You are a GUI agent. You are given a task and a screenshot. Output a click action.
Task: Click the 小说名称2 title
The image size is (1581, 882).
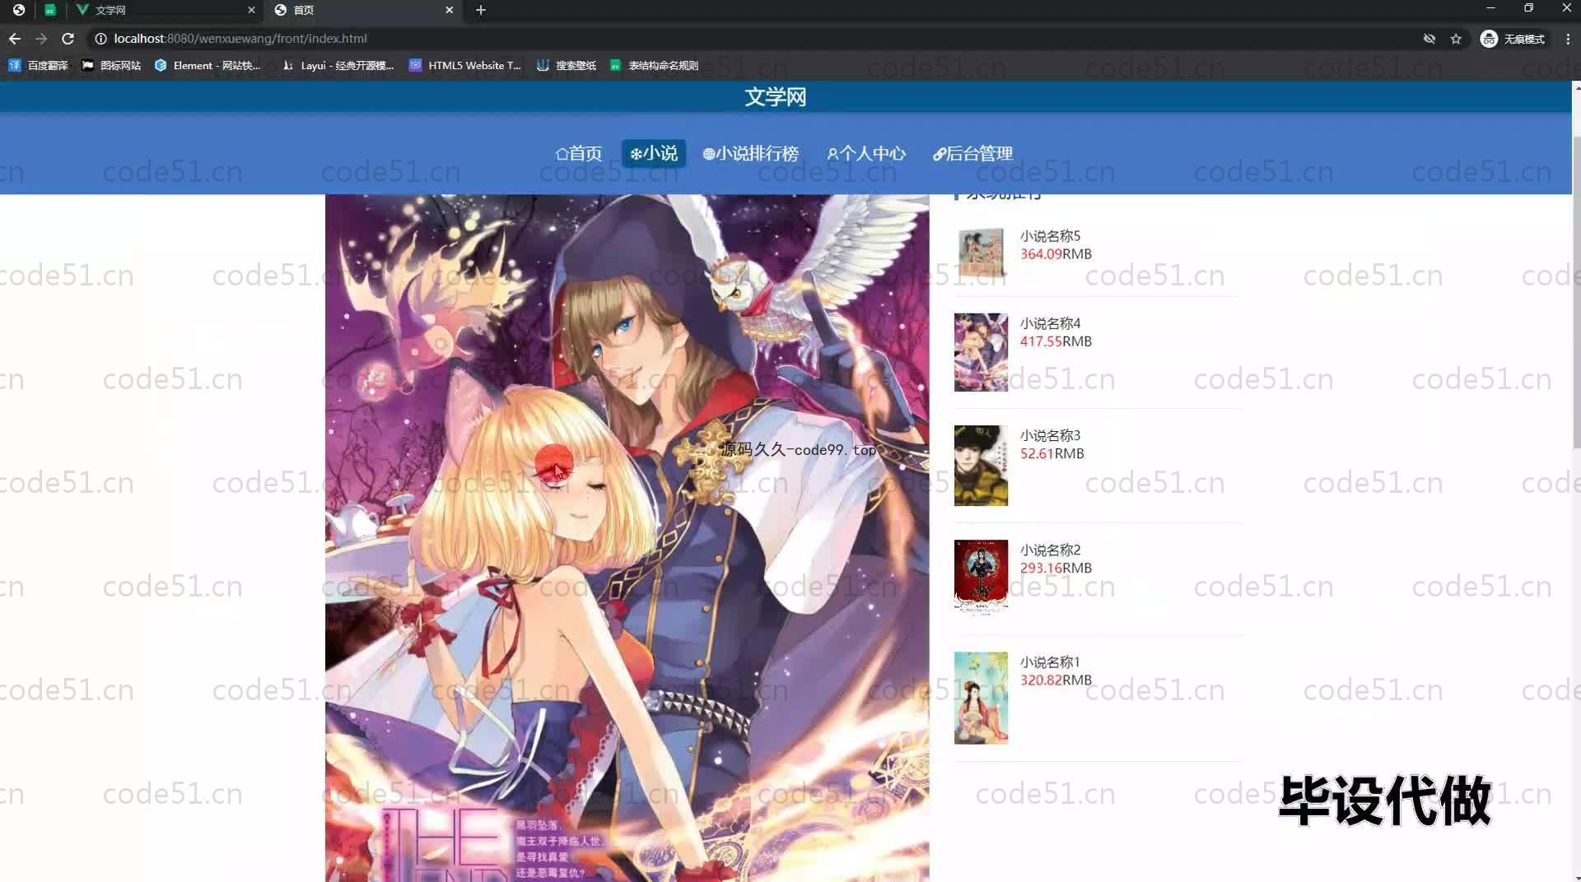1050,550
